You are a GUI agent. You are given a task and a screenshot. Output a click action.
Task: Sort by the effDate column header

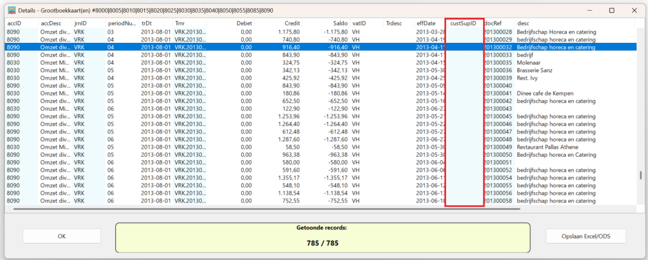pos(425,23)
